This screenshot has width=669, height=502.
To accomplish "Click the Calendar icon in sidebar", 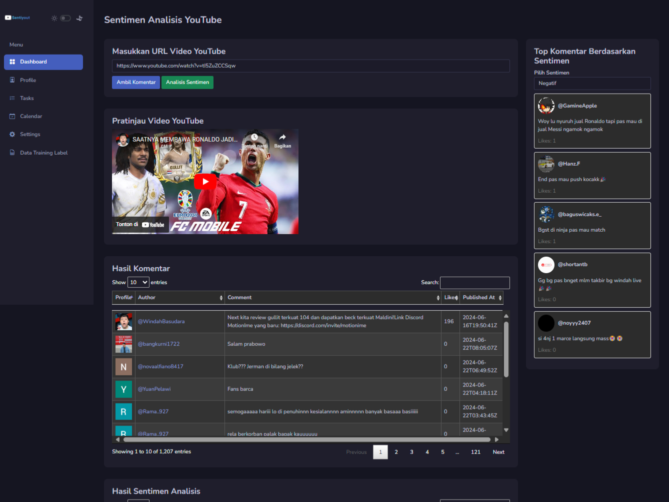I will (12, 116).
